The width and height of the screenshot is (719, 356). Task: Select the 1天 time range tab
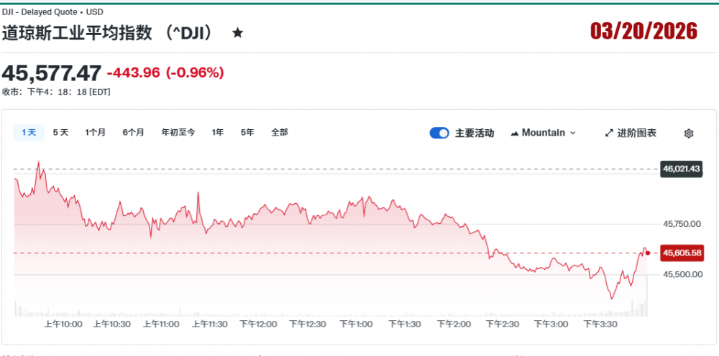pyautogui.click(x=29, y=132)
